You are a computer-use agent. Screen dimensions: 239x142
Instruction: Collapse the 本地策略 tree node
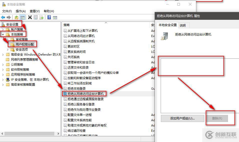(x=3, y=35)
